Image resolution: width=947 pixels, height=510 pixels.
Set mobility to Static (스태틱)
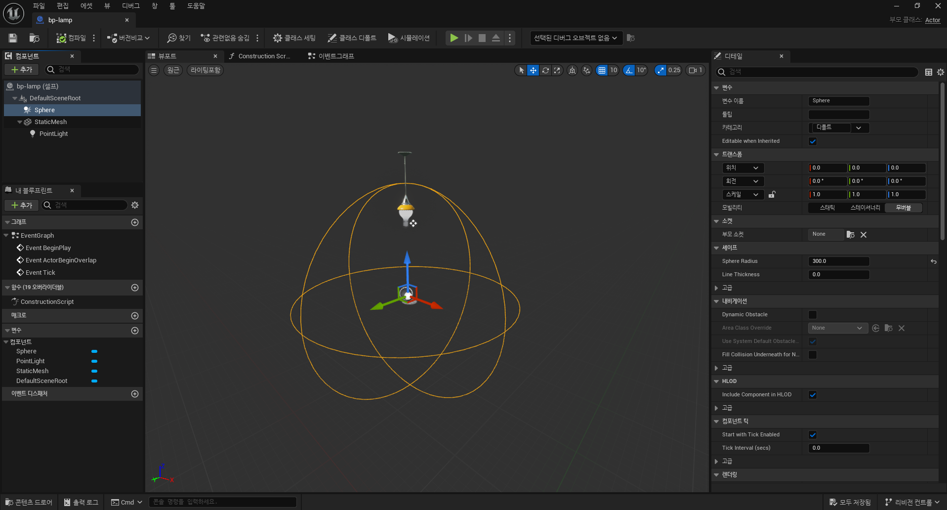(827, 208)
